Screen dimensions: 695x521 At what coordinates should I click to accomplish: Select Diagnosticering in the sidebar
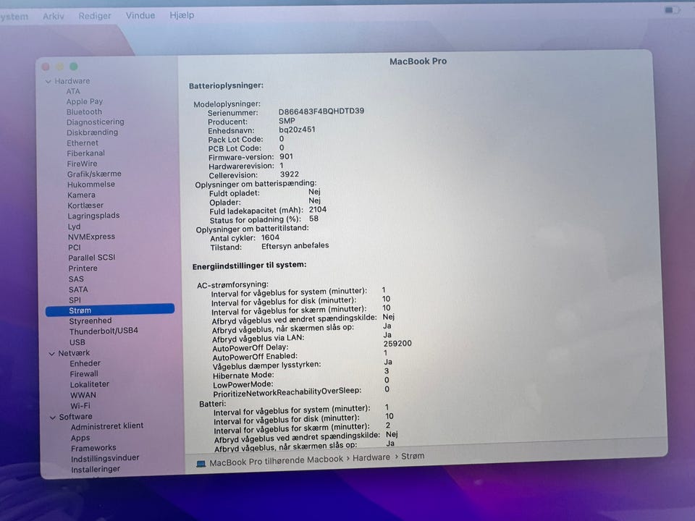click(96, 122)
